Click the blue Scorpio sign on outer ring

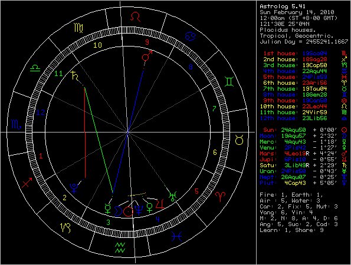(x=16, y=124)
